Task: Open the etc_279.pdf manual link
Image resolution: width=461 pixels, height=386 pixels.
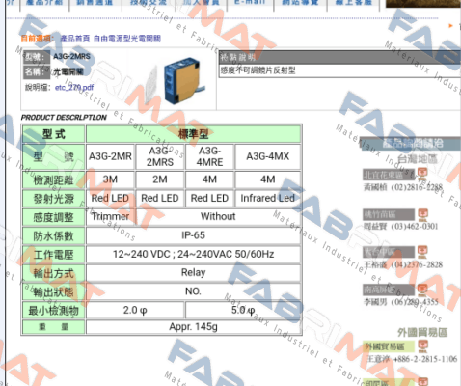Action: (x=74, y=87)
